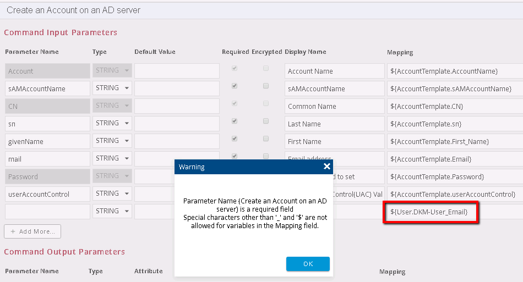Click the Add More button

click(32, 231)
